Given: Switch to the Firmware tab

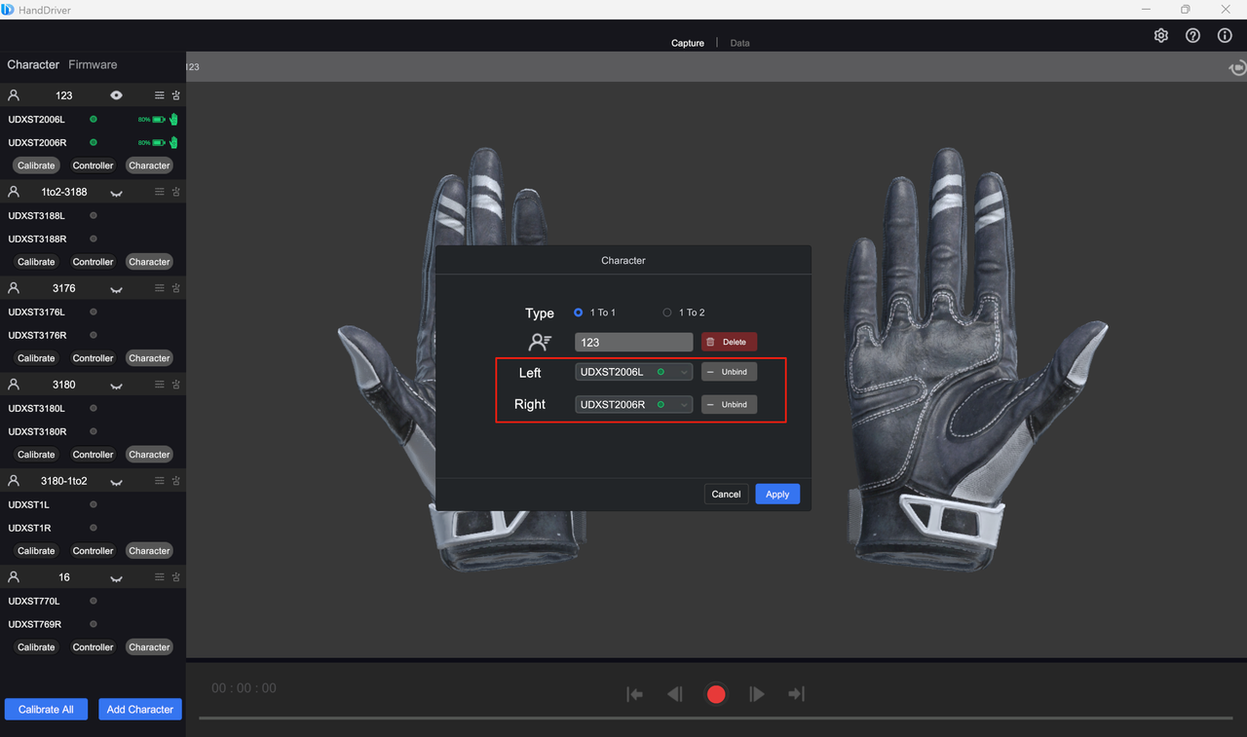Looking at the screenshot, I should click(x=93, y=64).
